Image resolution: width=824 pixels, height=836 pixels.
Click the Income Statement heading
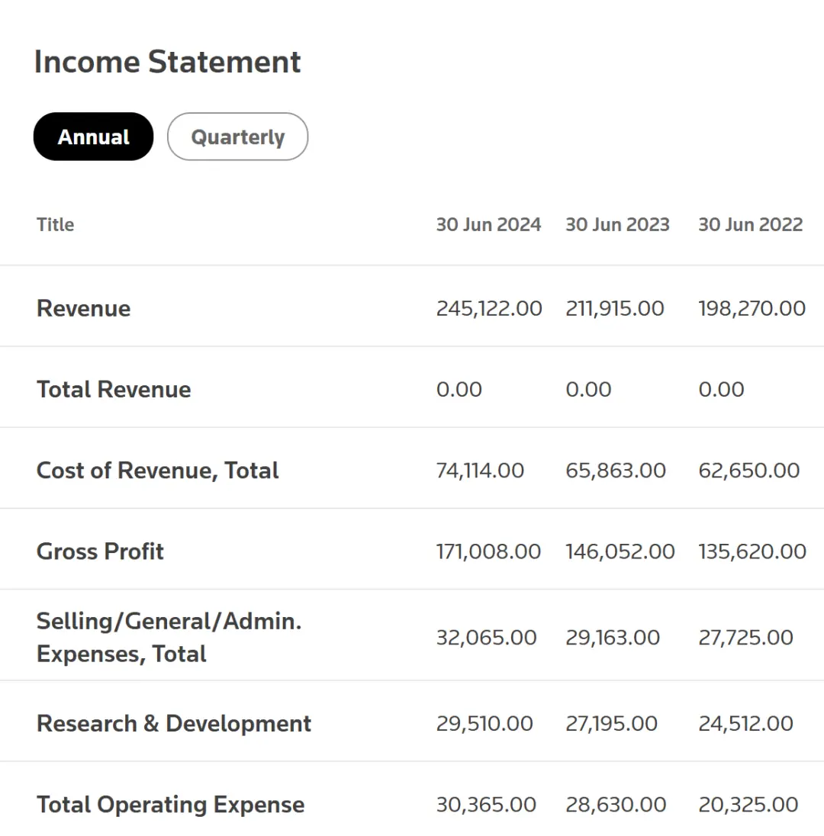point(168,62)
